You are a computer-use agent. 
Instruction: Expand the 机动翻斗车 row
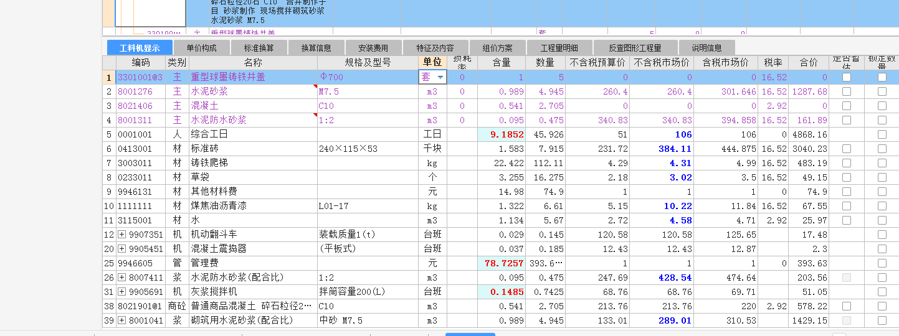click(122, 235)
